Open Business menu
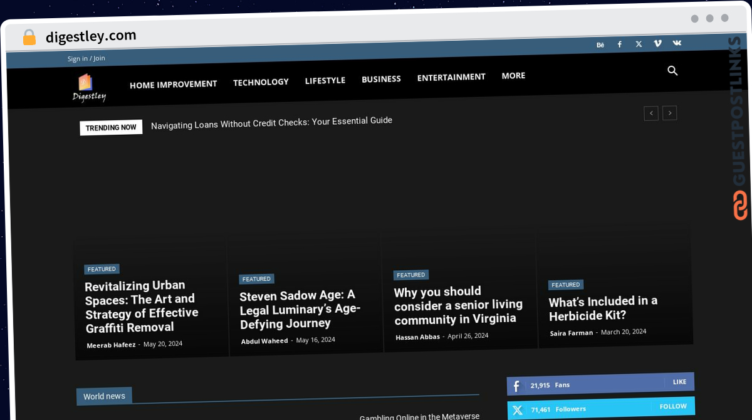The image size is (752, 420). 381,79
